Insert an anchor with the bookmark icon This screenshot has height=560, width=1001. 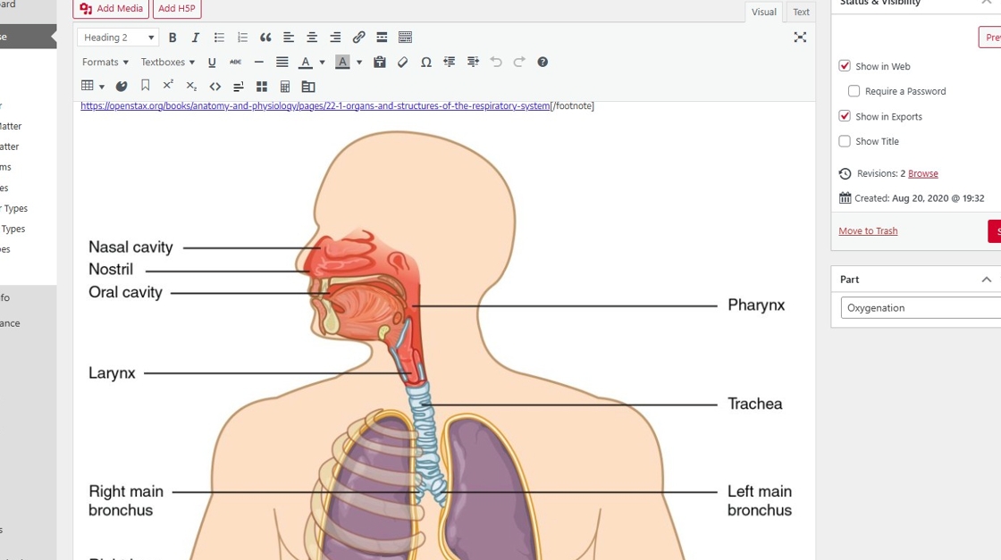145,87
